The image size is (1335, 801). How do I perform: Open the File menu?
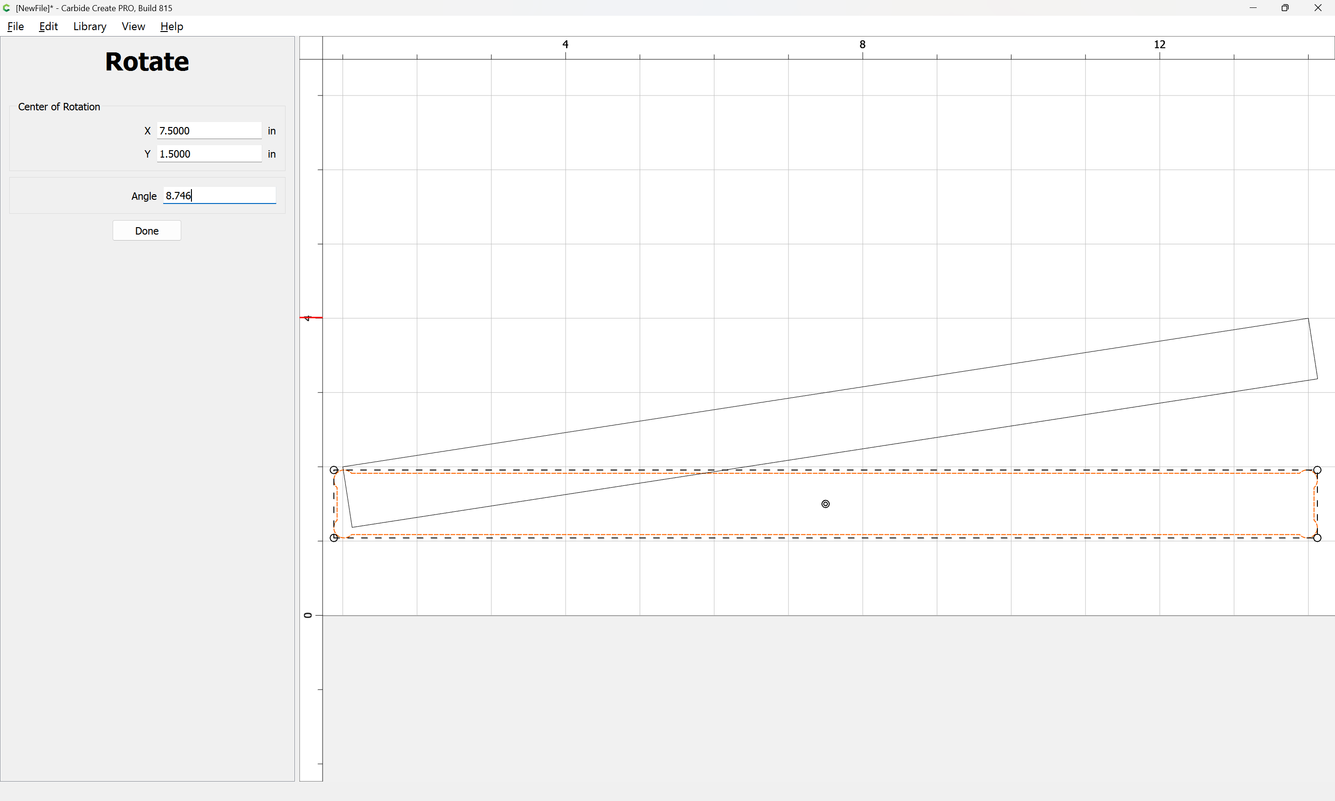(x=16, y=26)
